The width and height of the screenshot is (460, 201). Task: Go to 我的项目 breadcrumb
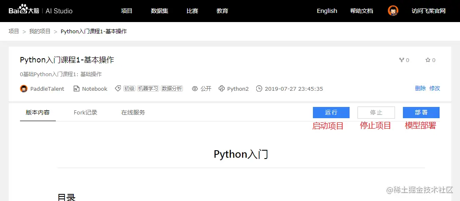(40, 31)
